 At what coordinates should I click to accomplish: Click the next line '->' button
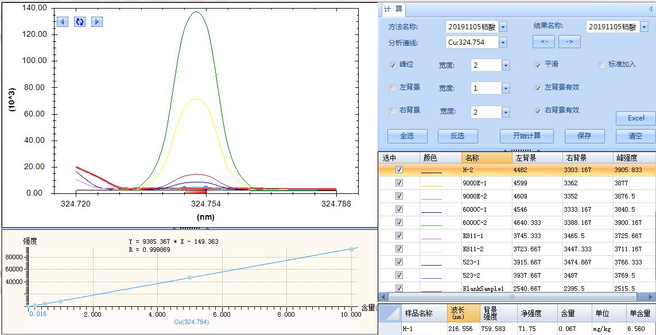[569, 42]
